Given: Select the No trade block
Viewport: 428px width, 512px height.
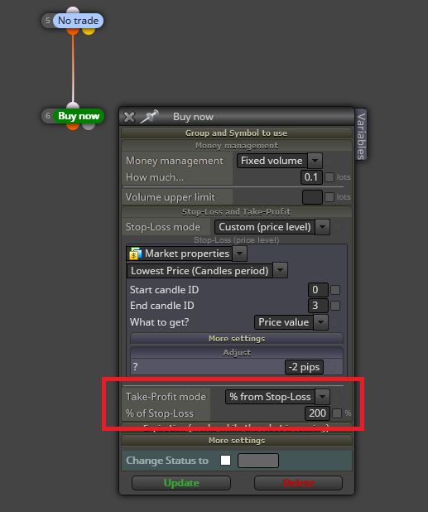Looking at the screenshot, I should coord(79,21).
